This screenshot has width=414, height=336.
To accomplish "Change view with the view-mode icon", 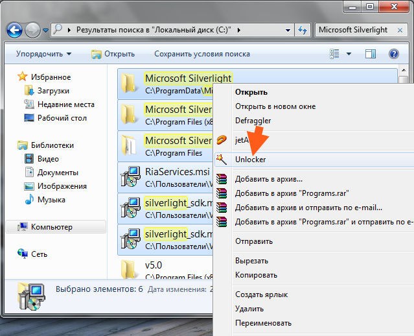I will pyautogui.click(x=334, y=54).
